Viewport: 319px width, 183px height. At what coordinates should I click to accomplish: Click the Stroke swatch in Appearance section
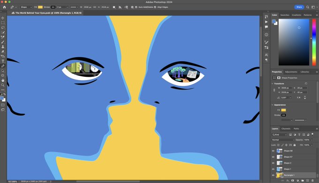click(x=284, y=115)
